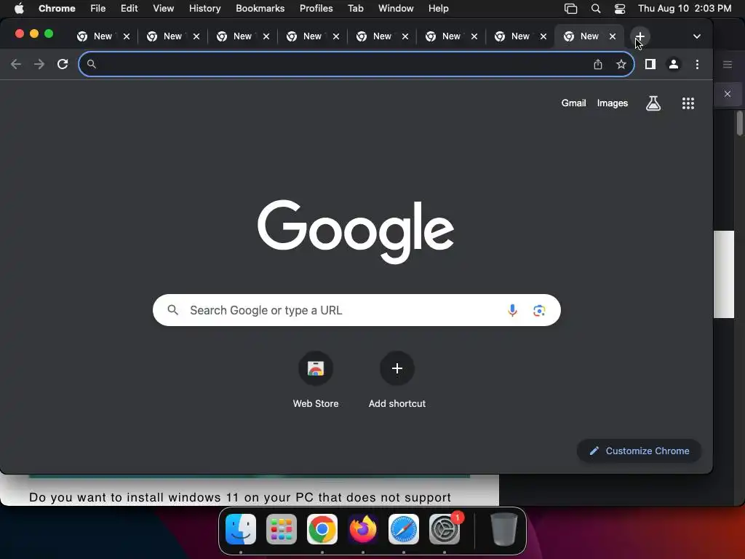Open Google apps grid
Screen dimensions: 745x559
688,103
